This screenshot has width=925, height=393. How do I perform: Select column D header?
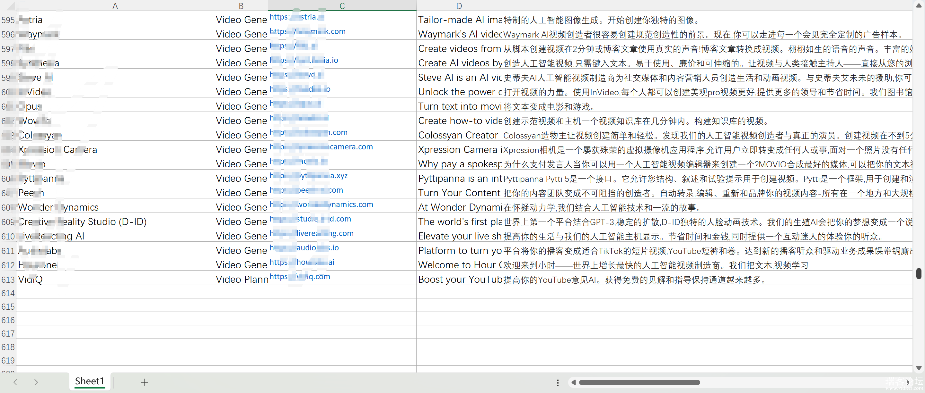coord(459,6)
